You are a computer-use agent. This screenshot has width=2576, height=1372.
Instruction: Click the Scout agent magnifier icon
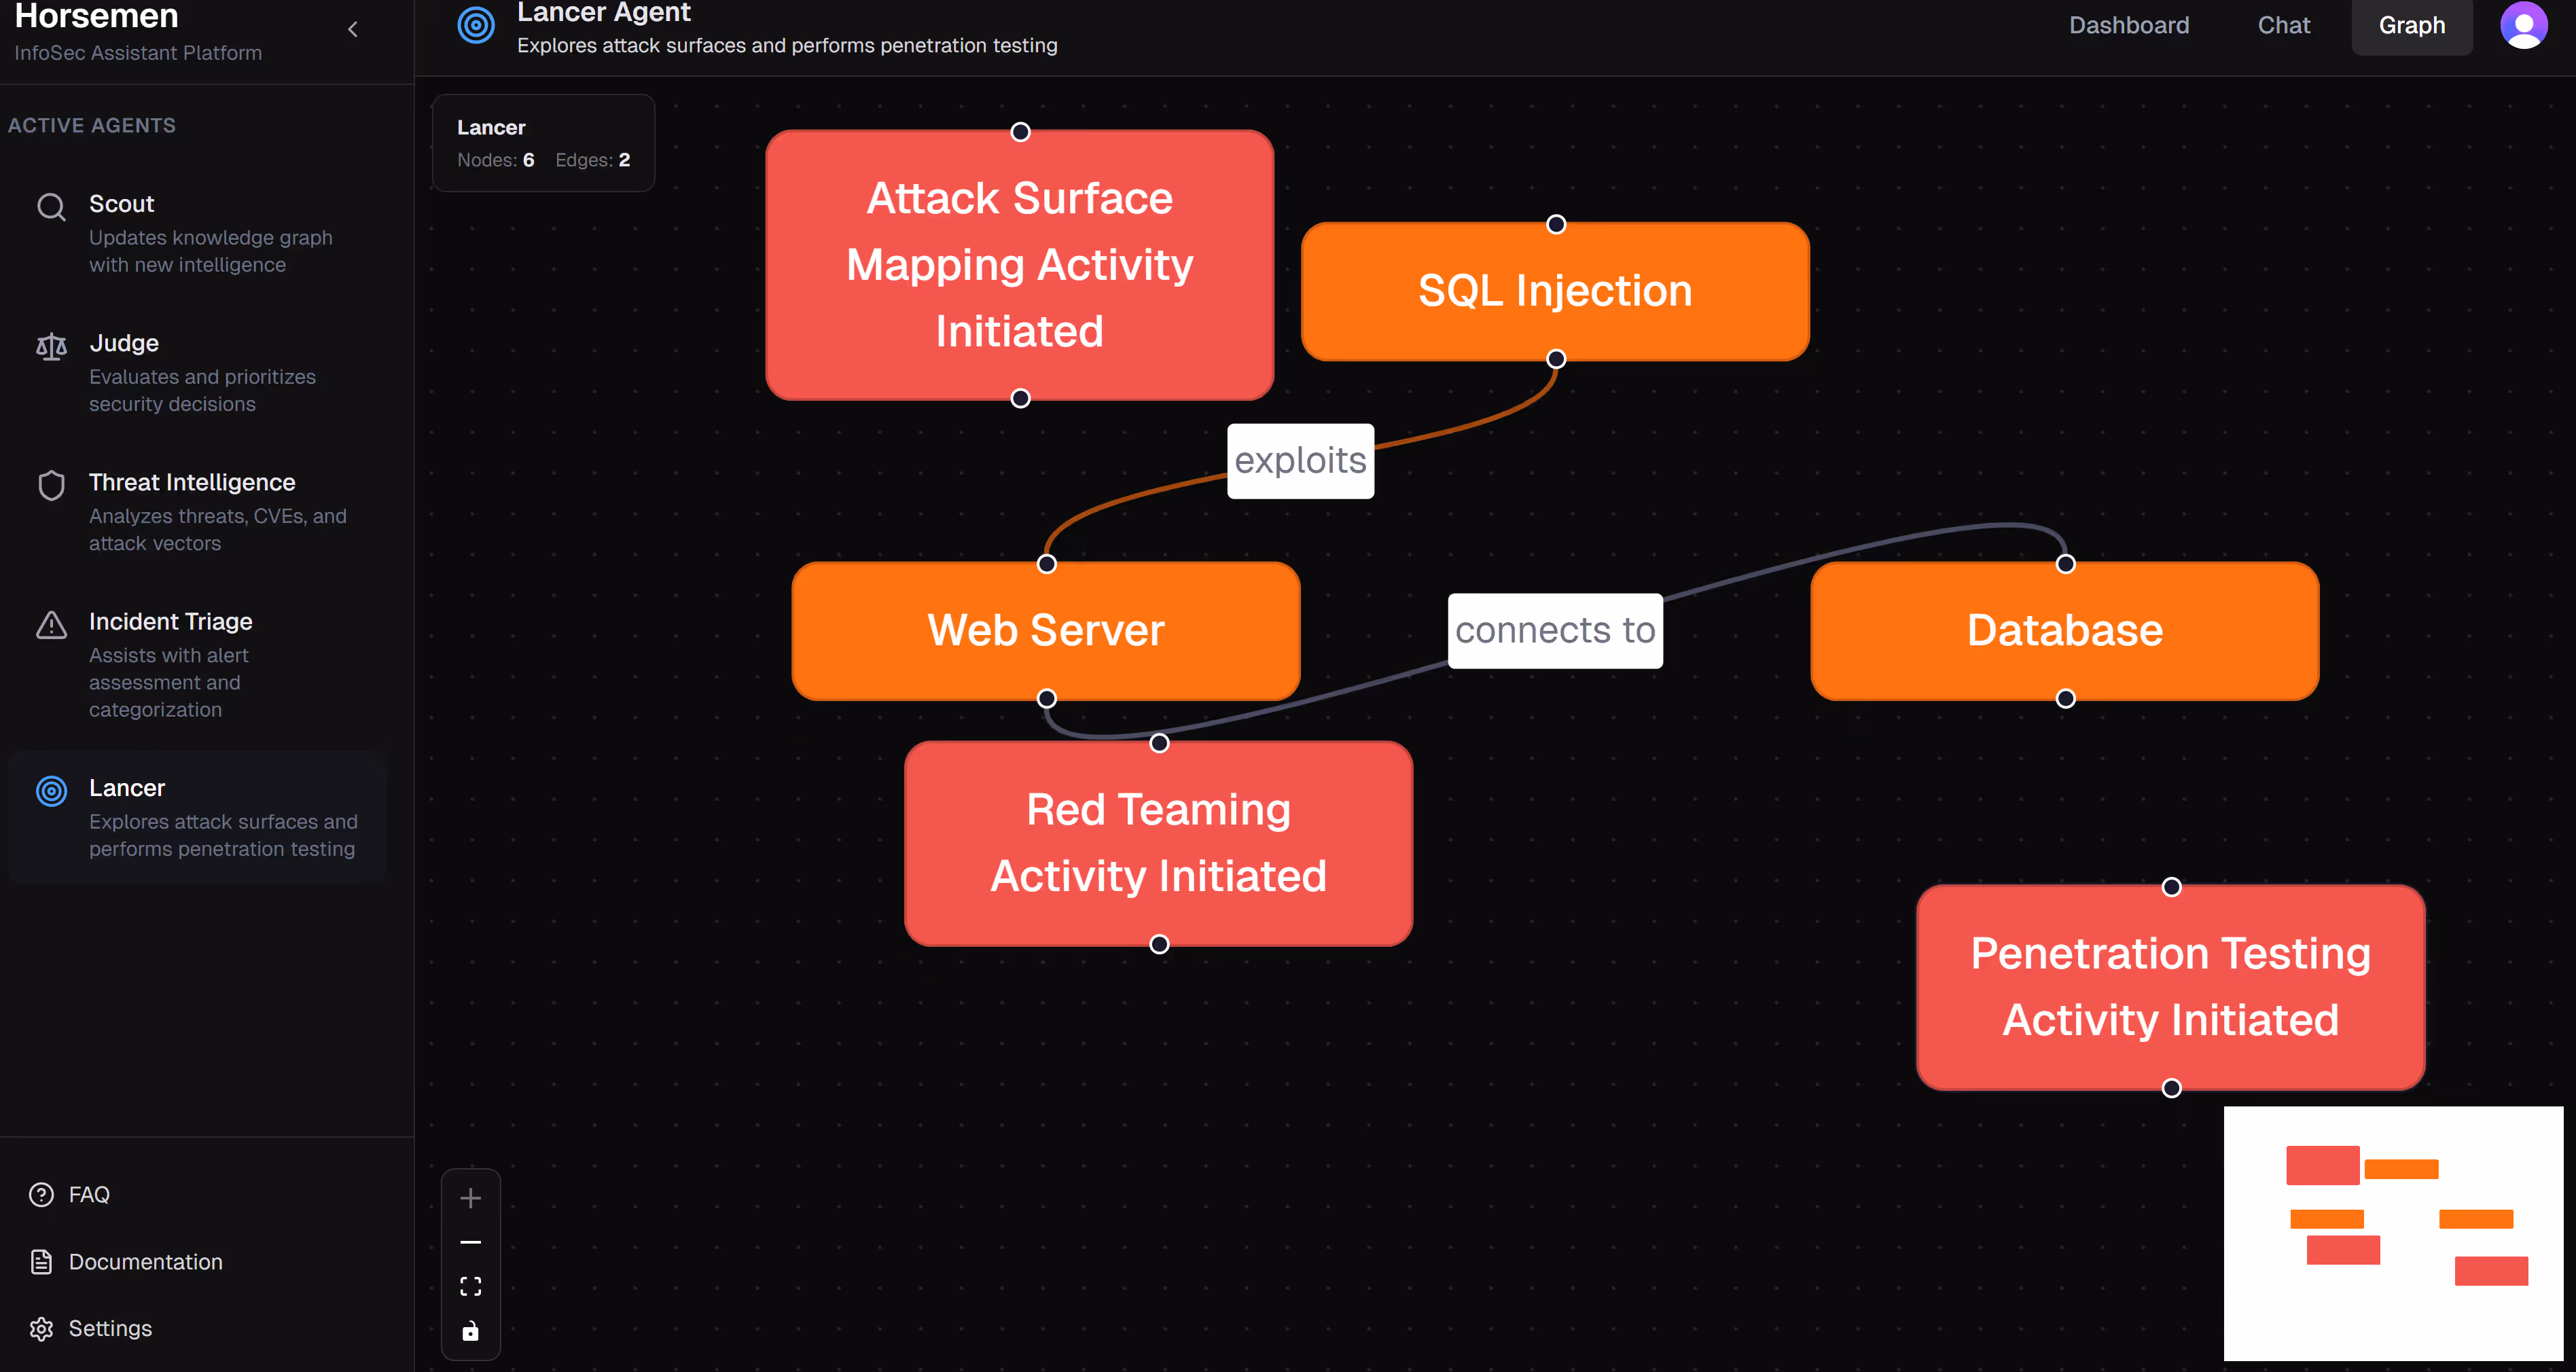[51, 207]
